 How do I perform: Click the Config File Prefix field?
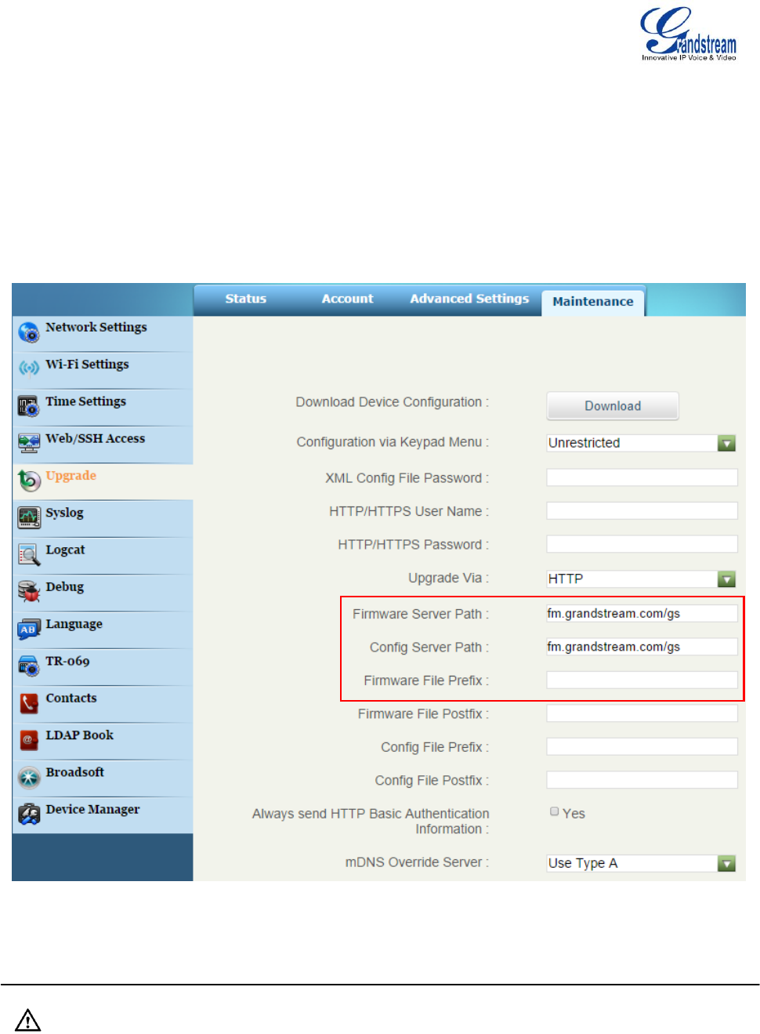[642, 746]
